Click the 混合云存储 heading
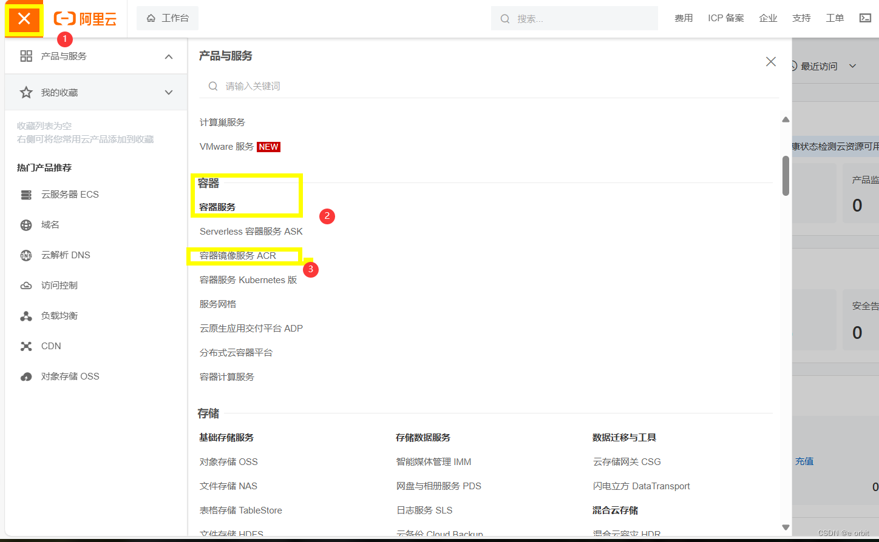This screenshot has width=879, height=542. point(616,510)
